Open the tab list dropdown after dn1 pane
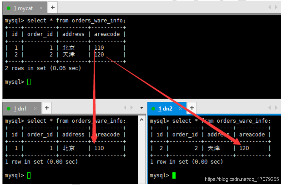Viewport: 282px width, 185px height. click(x=141, y=108)
